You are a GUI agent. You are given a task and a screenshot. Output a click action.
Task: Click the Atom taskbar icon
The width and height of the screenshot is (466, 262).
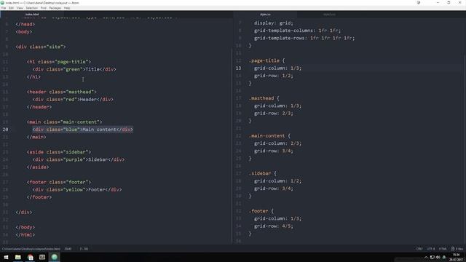coord(54,257)
